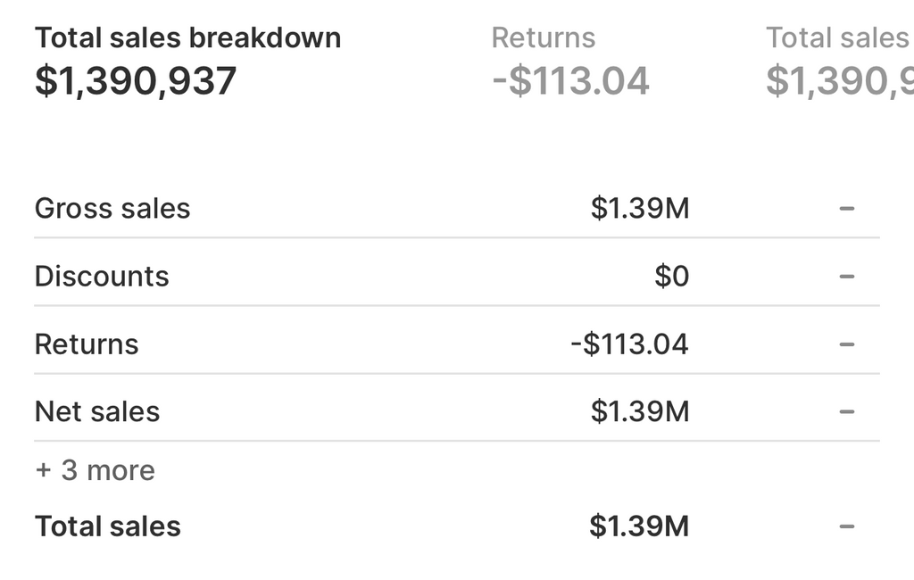The width and height of the screenshot is (914, 580).
Task: Click the Net sales row label
Action: [x=97, y=411]
